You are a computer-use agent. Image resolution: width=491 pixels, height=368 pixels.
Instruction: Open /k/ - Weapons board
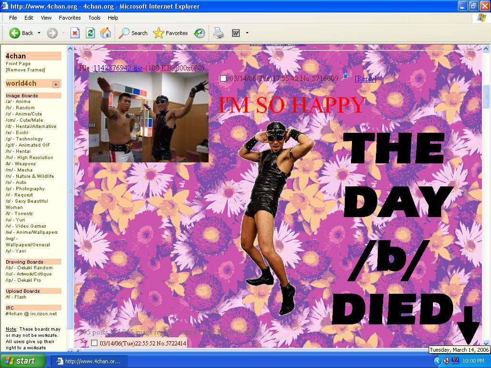[21, 164]
